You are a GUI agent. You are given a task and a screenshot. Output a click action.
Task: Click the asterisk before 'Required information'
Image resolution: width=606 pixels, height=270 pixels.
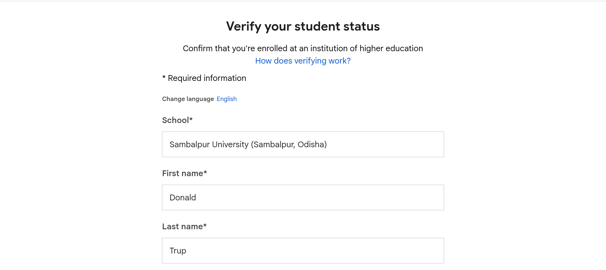pos(164,78)
